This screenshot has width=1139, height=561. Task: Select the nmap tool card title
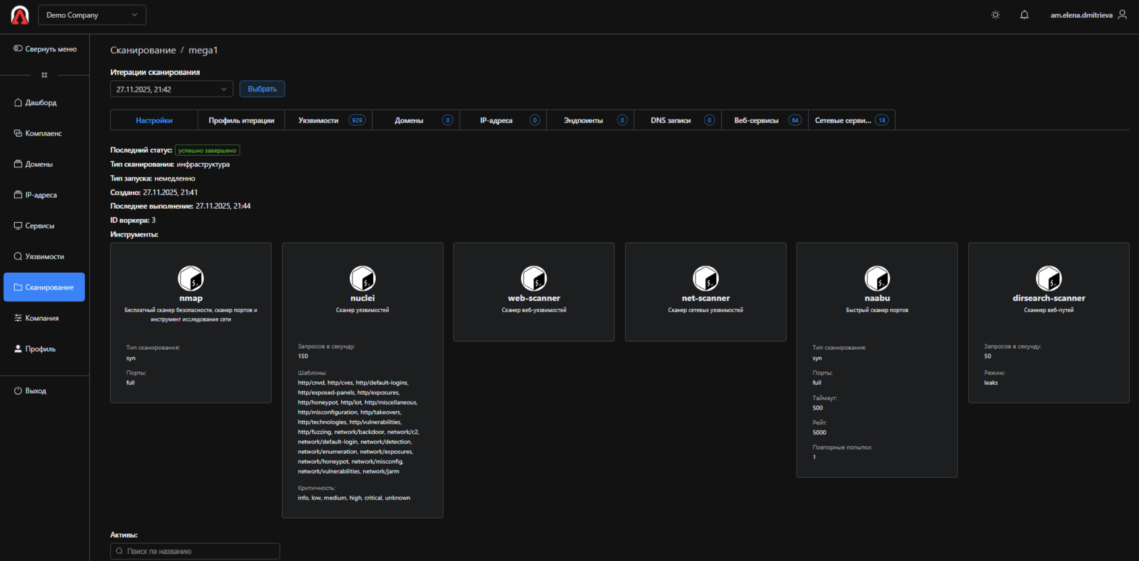[x=191, y=298]
